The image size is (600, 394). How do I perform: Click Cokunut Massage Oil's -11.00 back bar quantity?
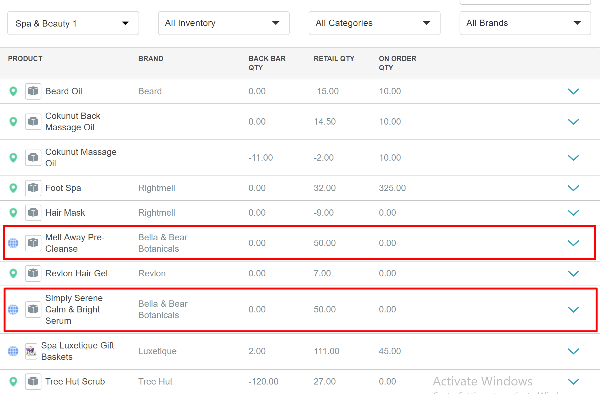(261, 158)
